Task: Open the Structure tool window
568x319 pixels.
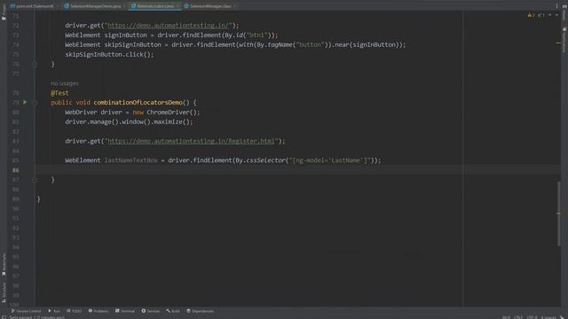Action: pyautogui.click(x=4, y=292)
